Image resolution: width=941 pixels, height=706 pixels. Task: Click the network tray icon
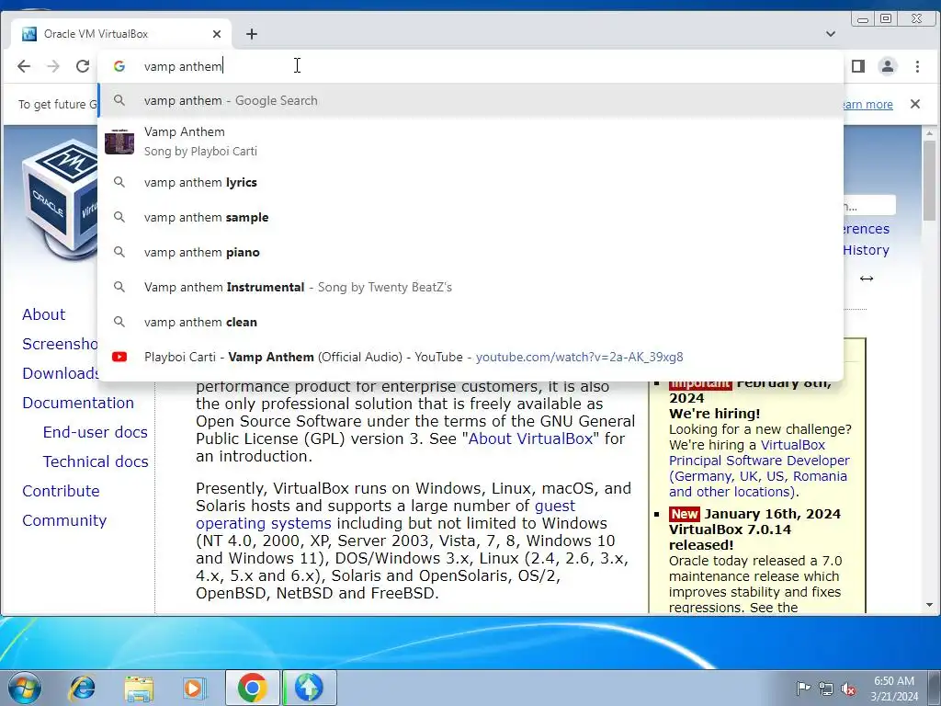826,688
